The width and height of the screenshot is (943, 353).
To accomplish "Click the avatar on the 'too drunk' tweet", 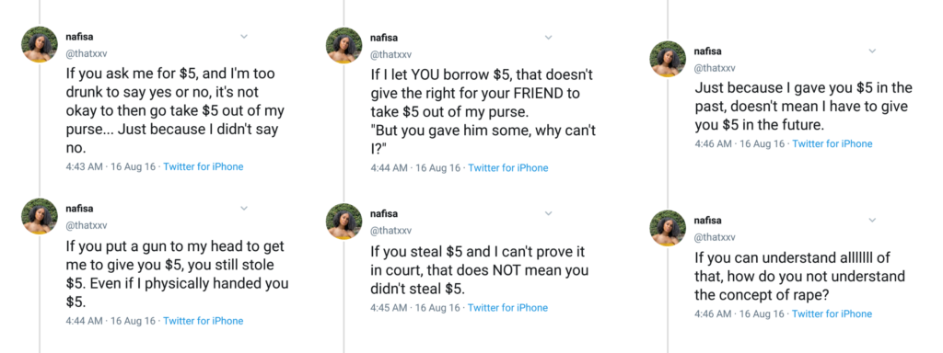I will pos(40,44).
